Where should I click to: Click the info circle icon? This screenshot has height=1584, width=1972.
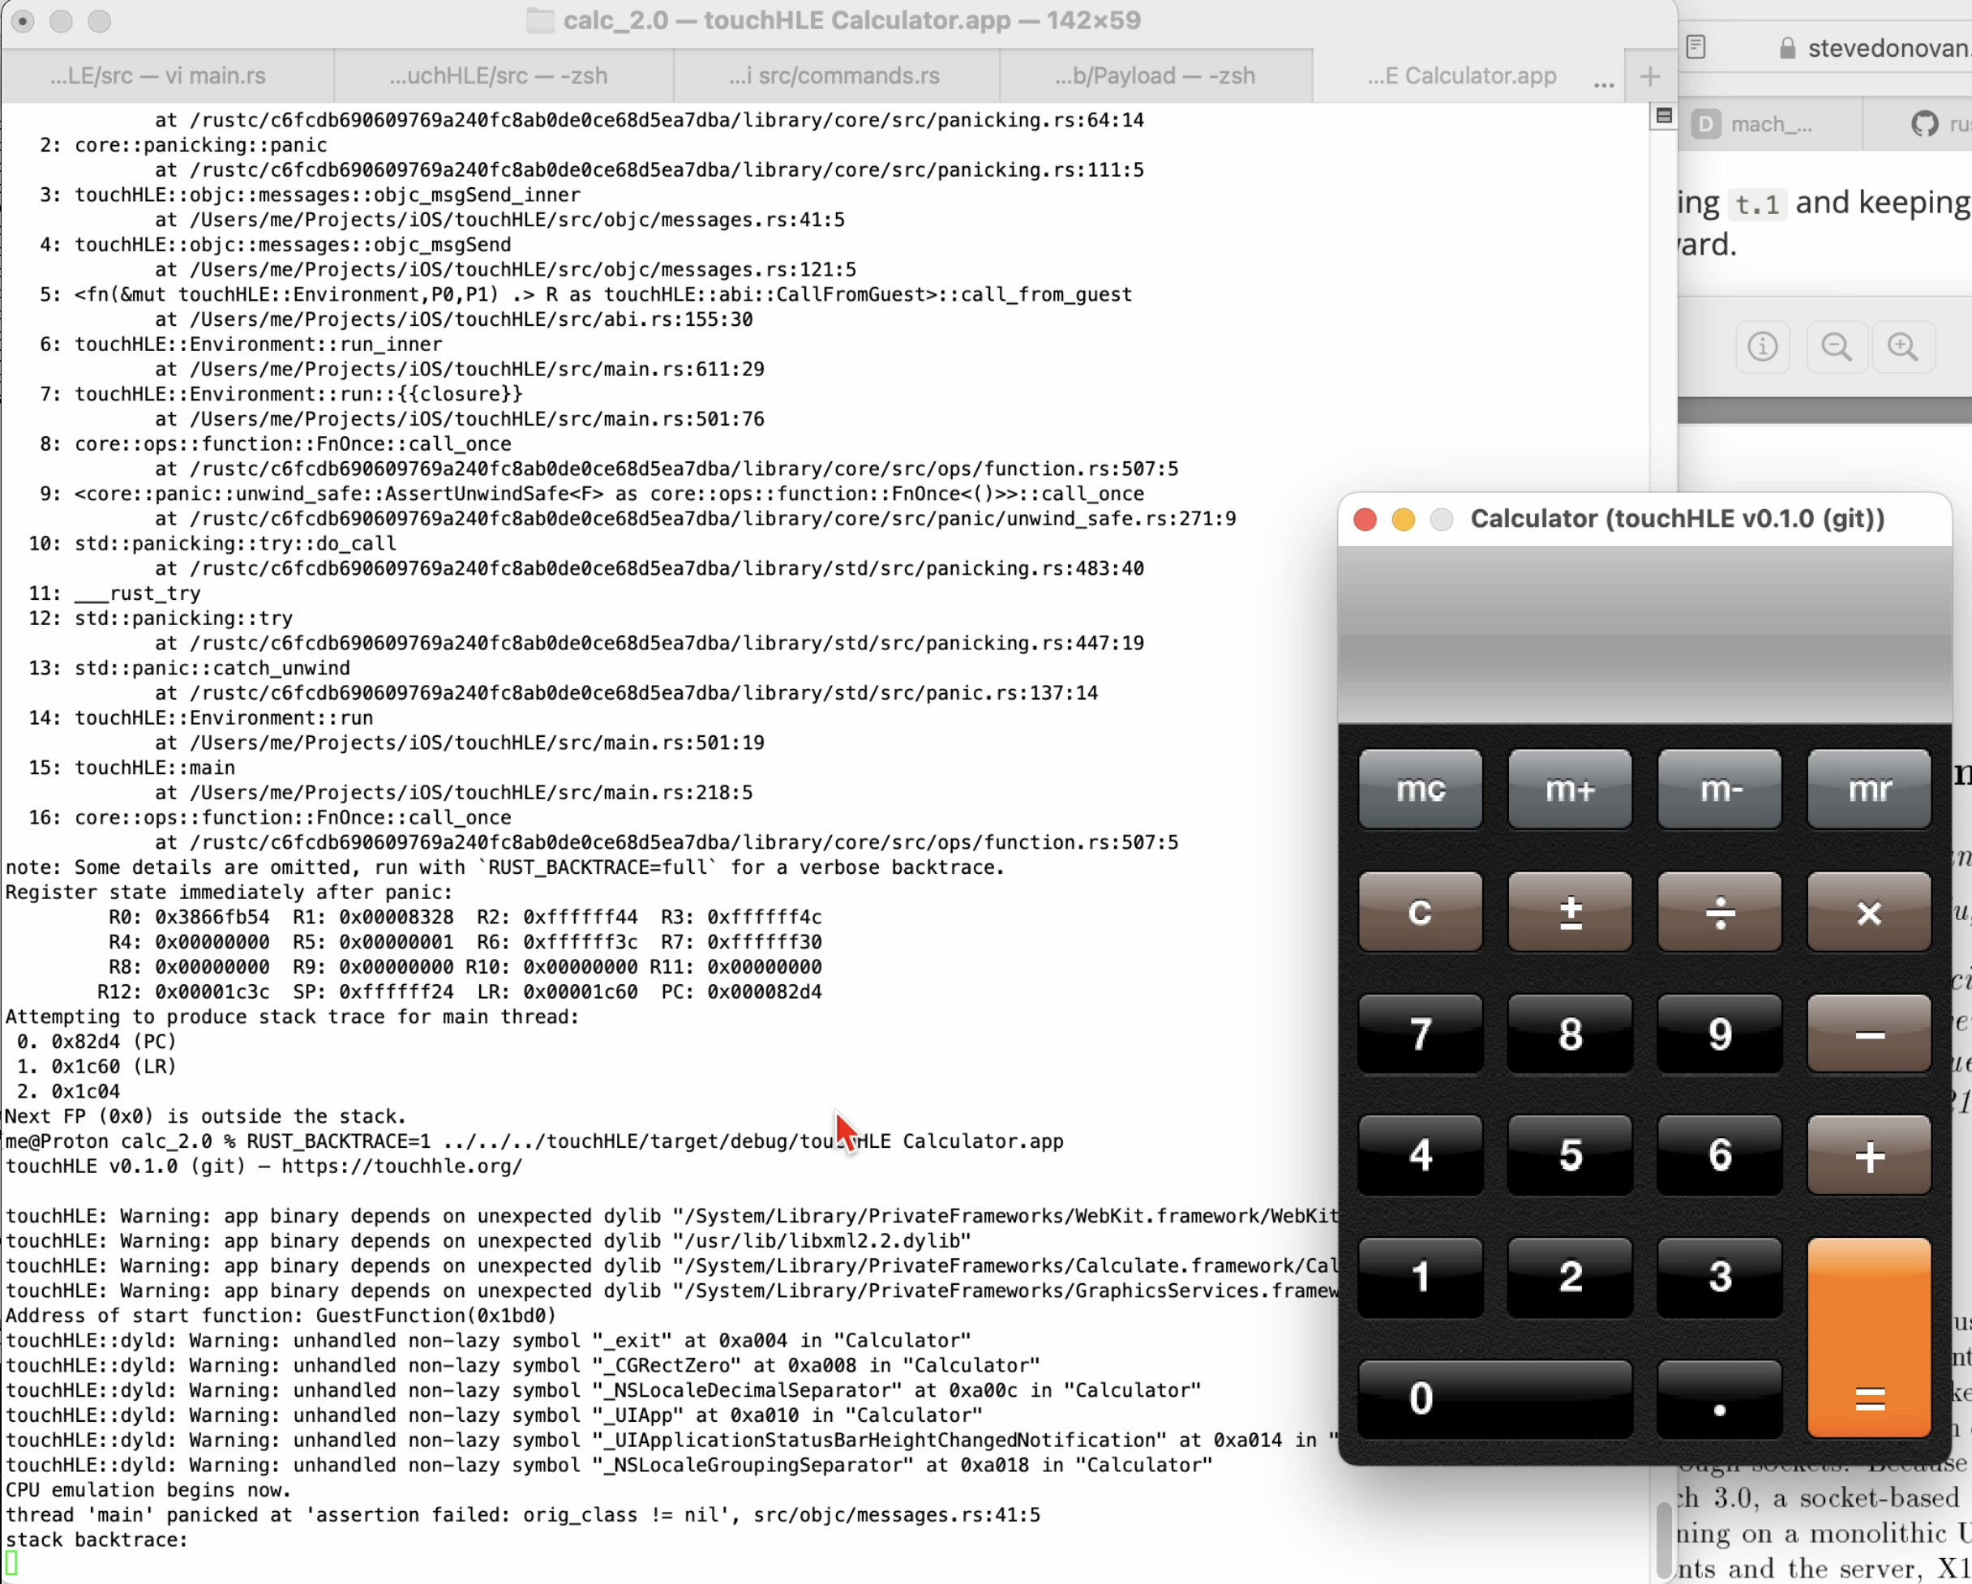1762,347
